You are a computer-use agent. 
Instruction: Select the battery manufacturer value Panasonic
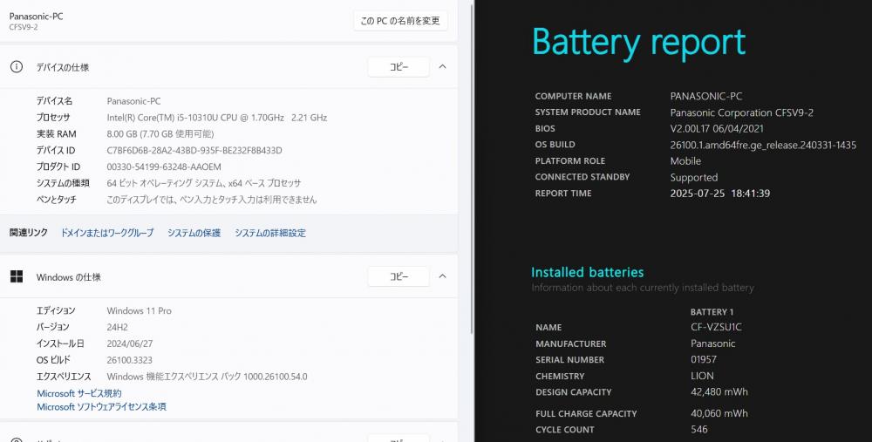point(713,343)
